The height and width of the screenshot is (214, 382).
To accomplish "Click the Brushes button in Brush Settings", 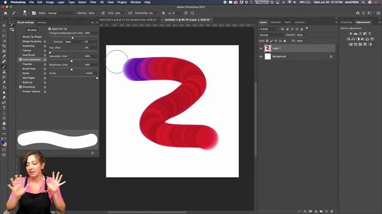I will 32,30.
